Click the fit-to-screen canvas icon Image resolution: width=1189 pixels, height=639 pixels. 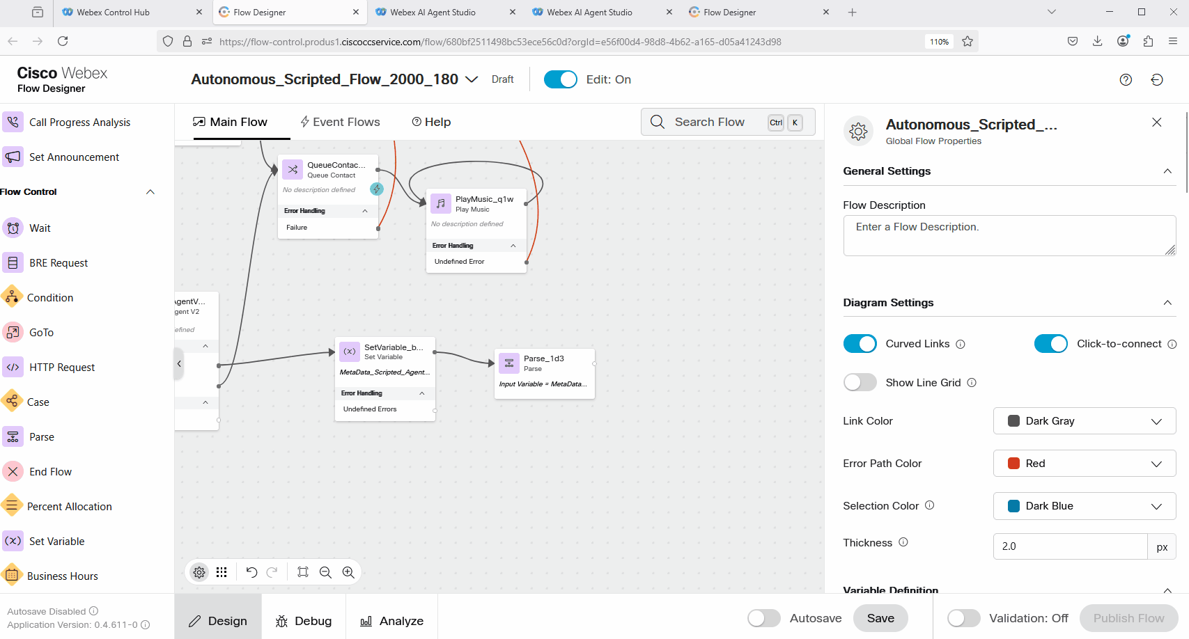click(303, 572)
